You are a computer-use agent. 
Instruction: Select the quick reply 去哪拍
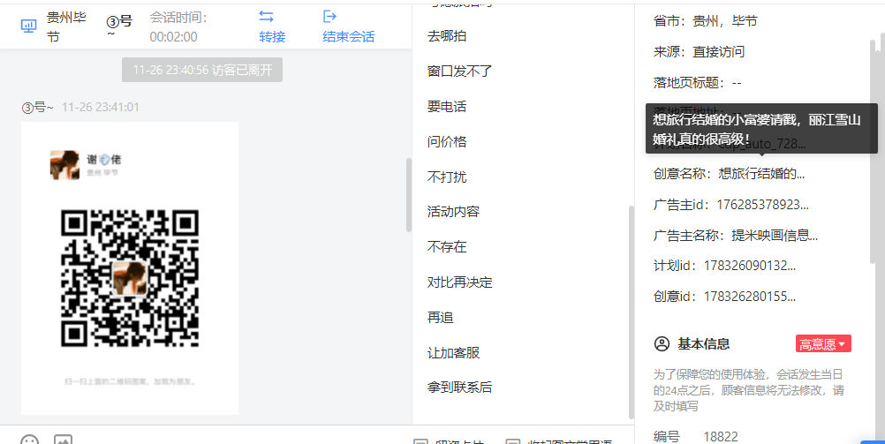tap(446, 36)
